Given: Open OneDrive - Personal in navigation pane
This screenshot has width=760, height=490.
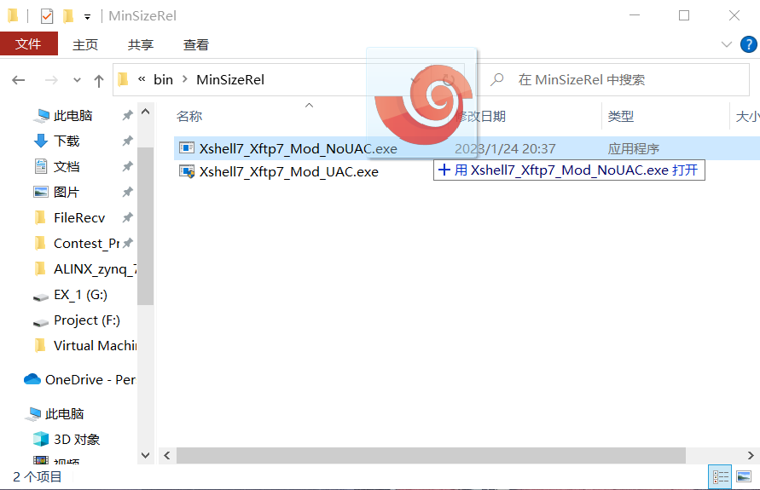Looking at the screenshot, I should pos(90,379).
